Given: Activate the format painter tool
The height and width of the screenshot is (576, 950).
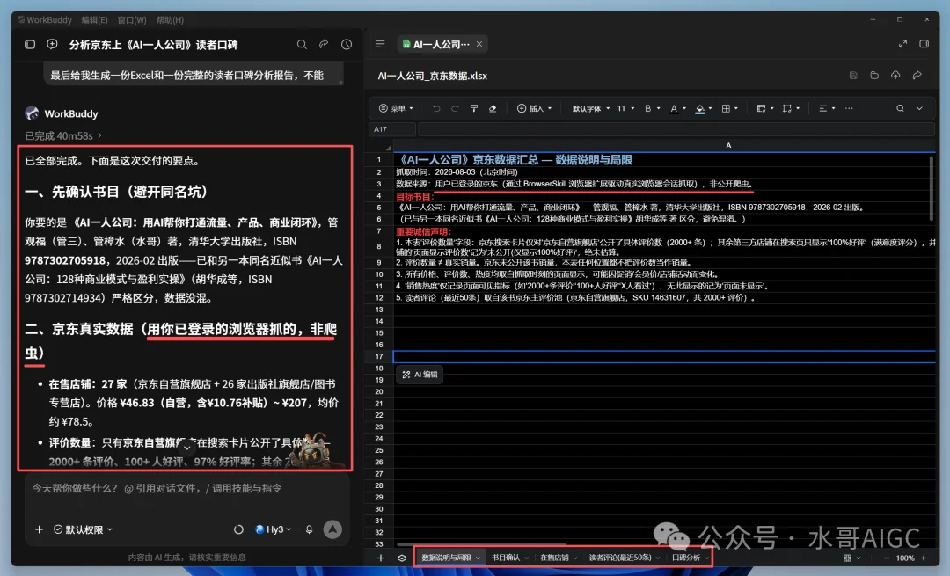Looking at the screenshot, I should (474, 108).
